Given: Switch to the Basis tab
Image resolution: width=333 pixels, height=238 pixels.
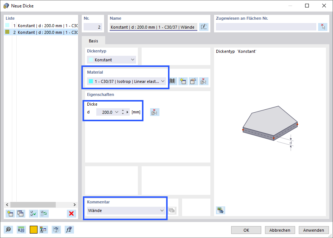Looking at the screenshot, I should coord(93,41).
